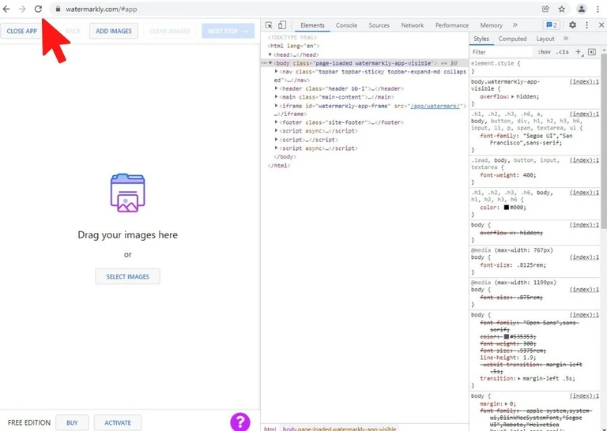Open the DevTools customize three-dot menu
The image size is (607, 431).
pos(587,25)
